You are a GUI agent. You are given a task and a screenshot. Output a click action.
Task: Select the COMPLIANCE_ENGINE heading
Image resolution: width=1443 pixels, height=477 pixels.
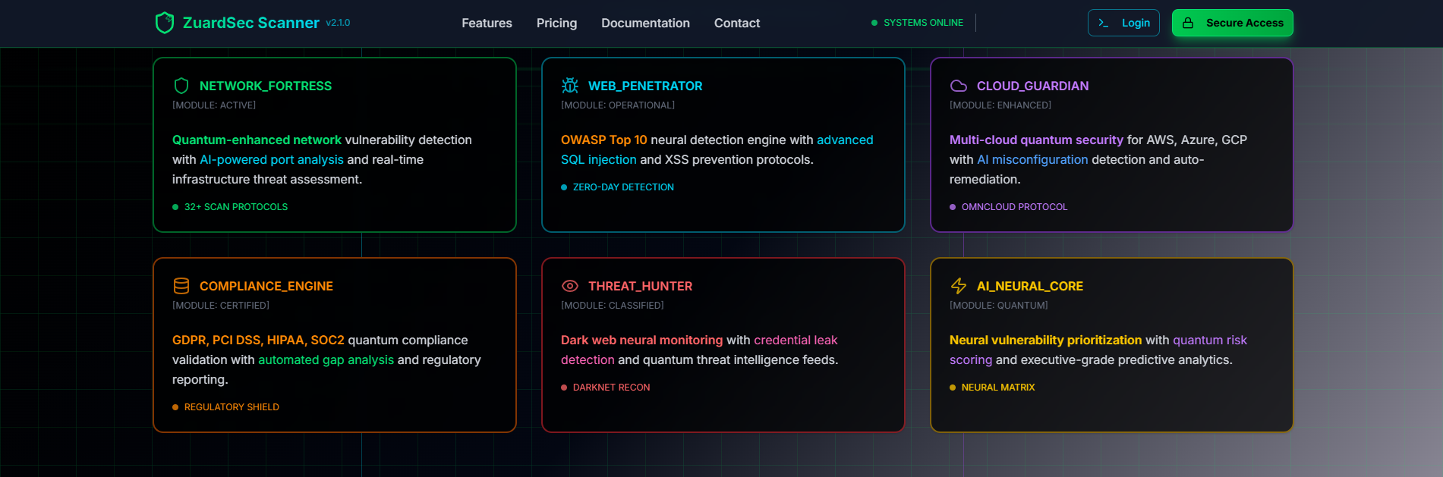(266, 286)
